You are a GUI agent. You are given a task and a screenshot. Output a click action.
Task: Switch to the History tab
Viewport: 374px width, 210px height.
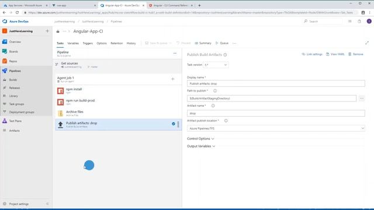coord(131,43)
